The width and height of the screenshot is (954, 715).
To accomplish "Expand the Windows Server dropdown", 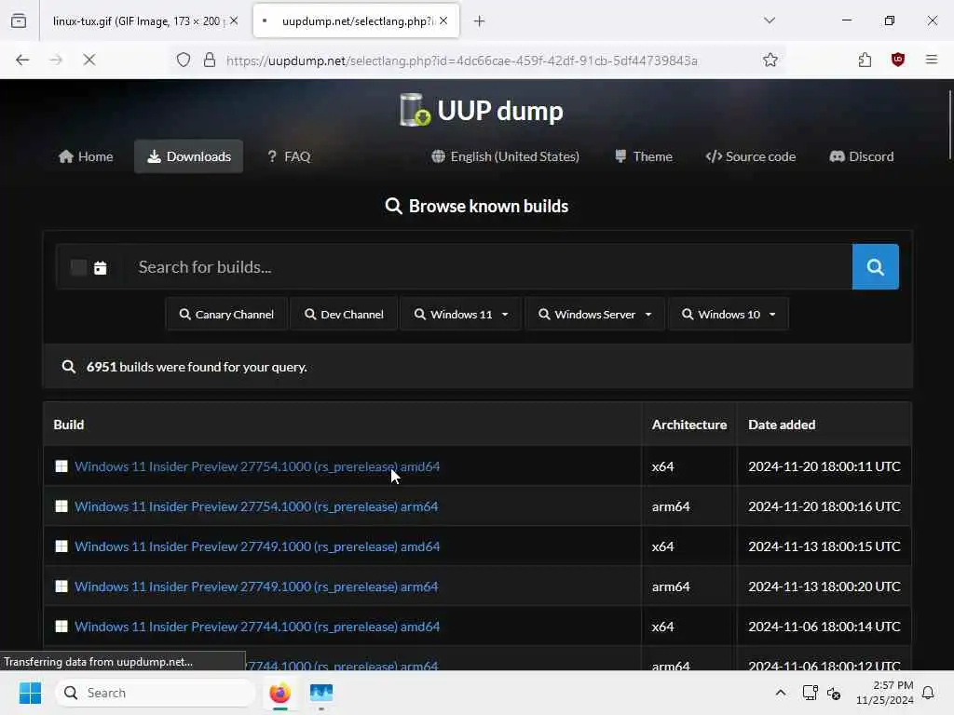I will pyautogui.click(x=594, y=315).
